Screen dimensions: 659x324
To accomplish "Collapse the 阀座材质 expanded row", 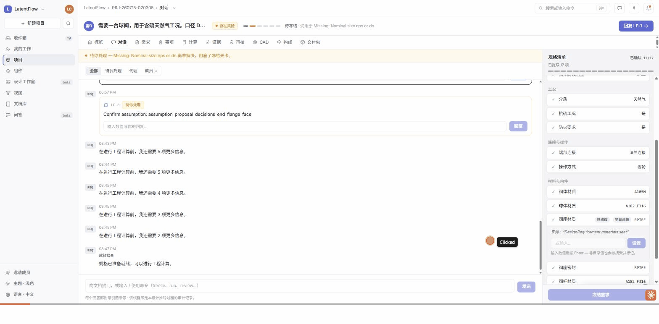I will click(598, 219).
